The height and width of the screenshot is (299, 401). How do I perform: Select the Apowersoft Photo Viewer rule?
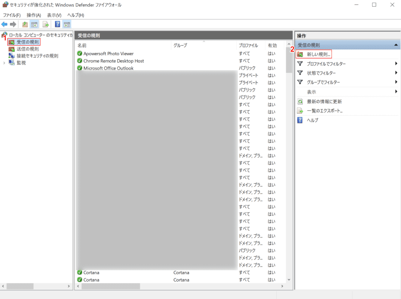pos(108,53)
